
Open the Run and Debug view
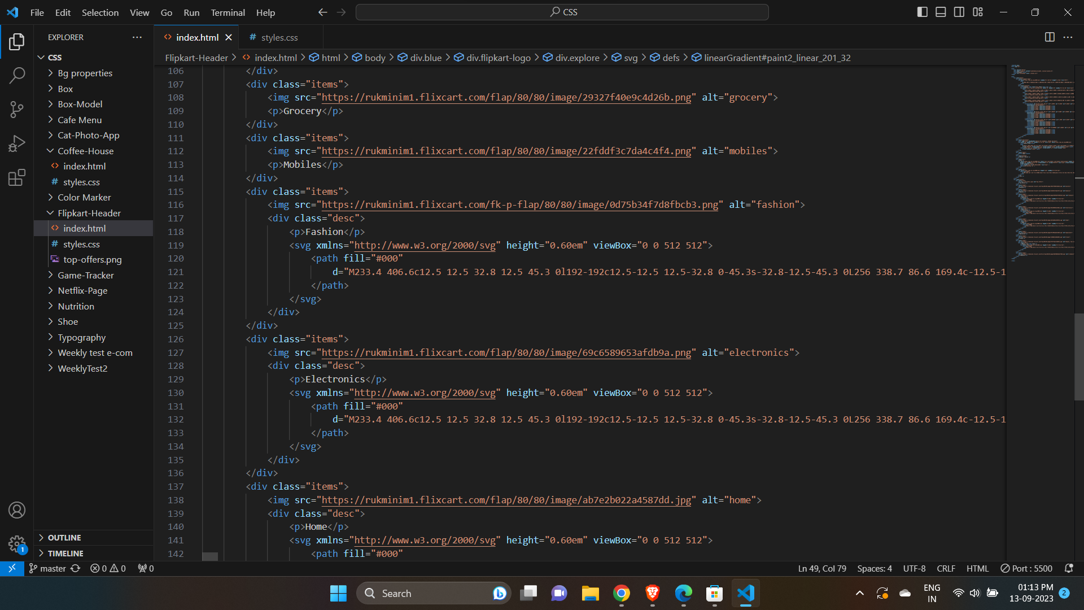pos(17,143)
